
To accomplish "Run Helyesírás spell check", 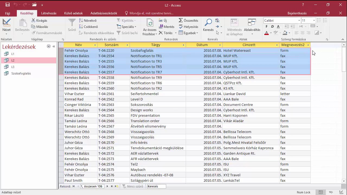I will coord(188,27).
